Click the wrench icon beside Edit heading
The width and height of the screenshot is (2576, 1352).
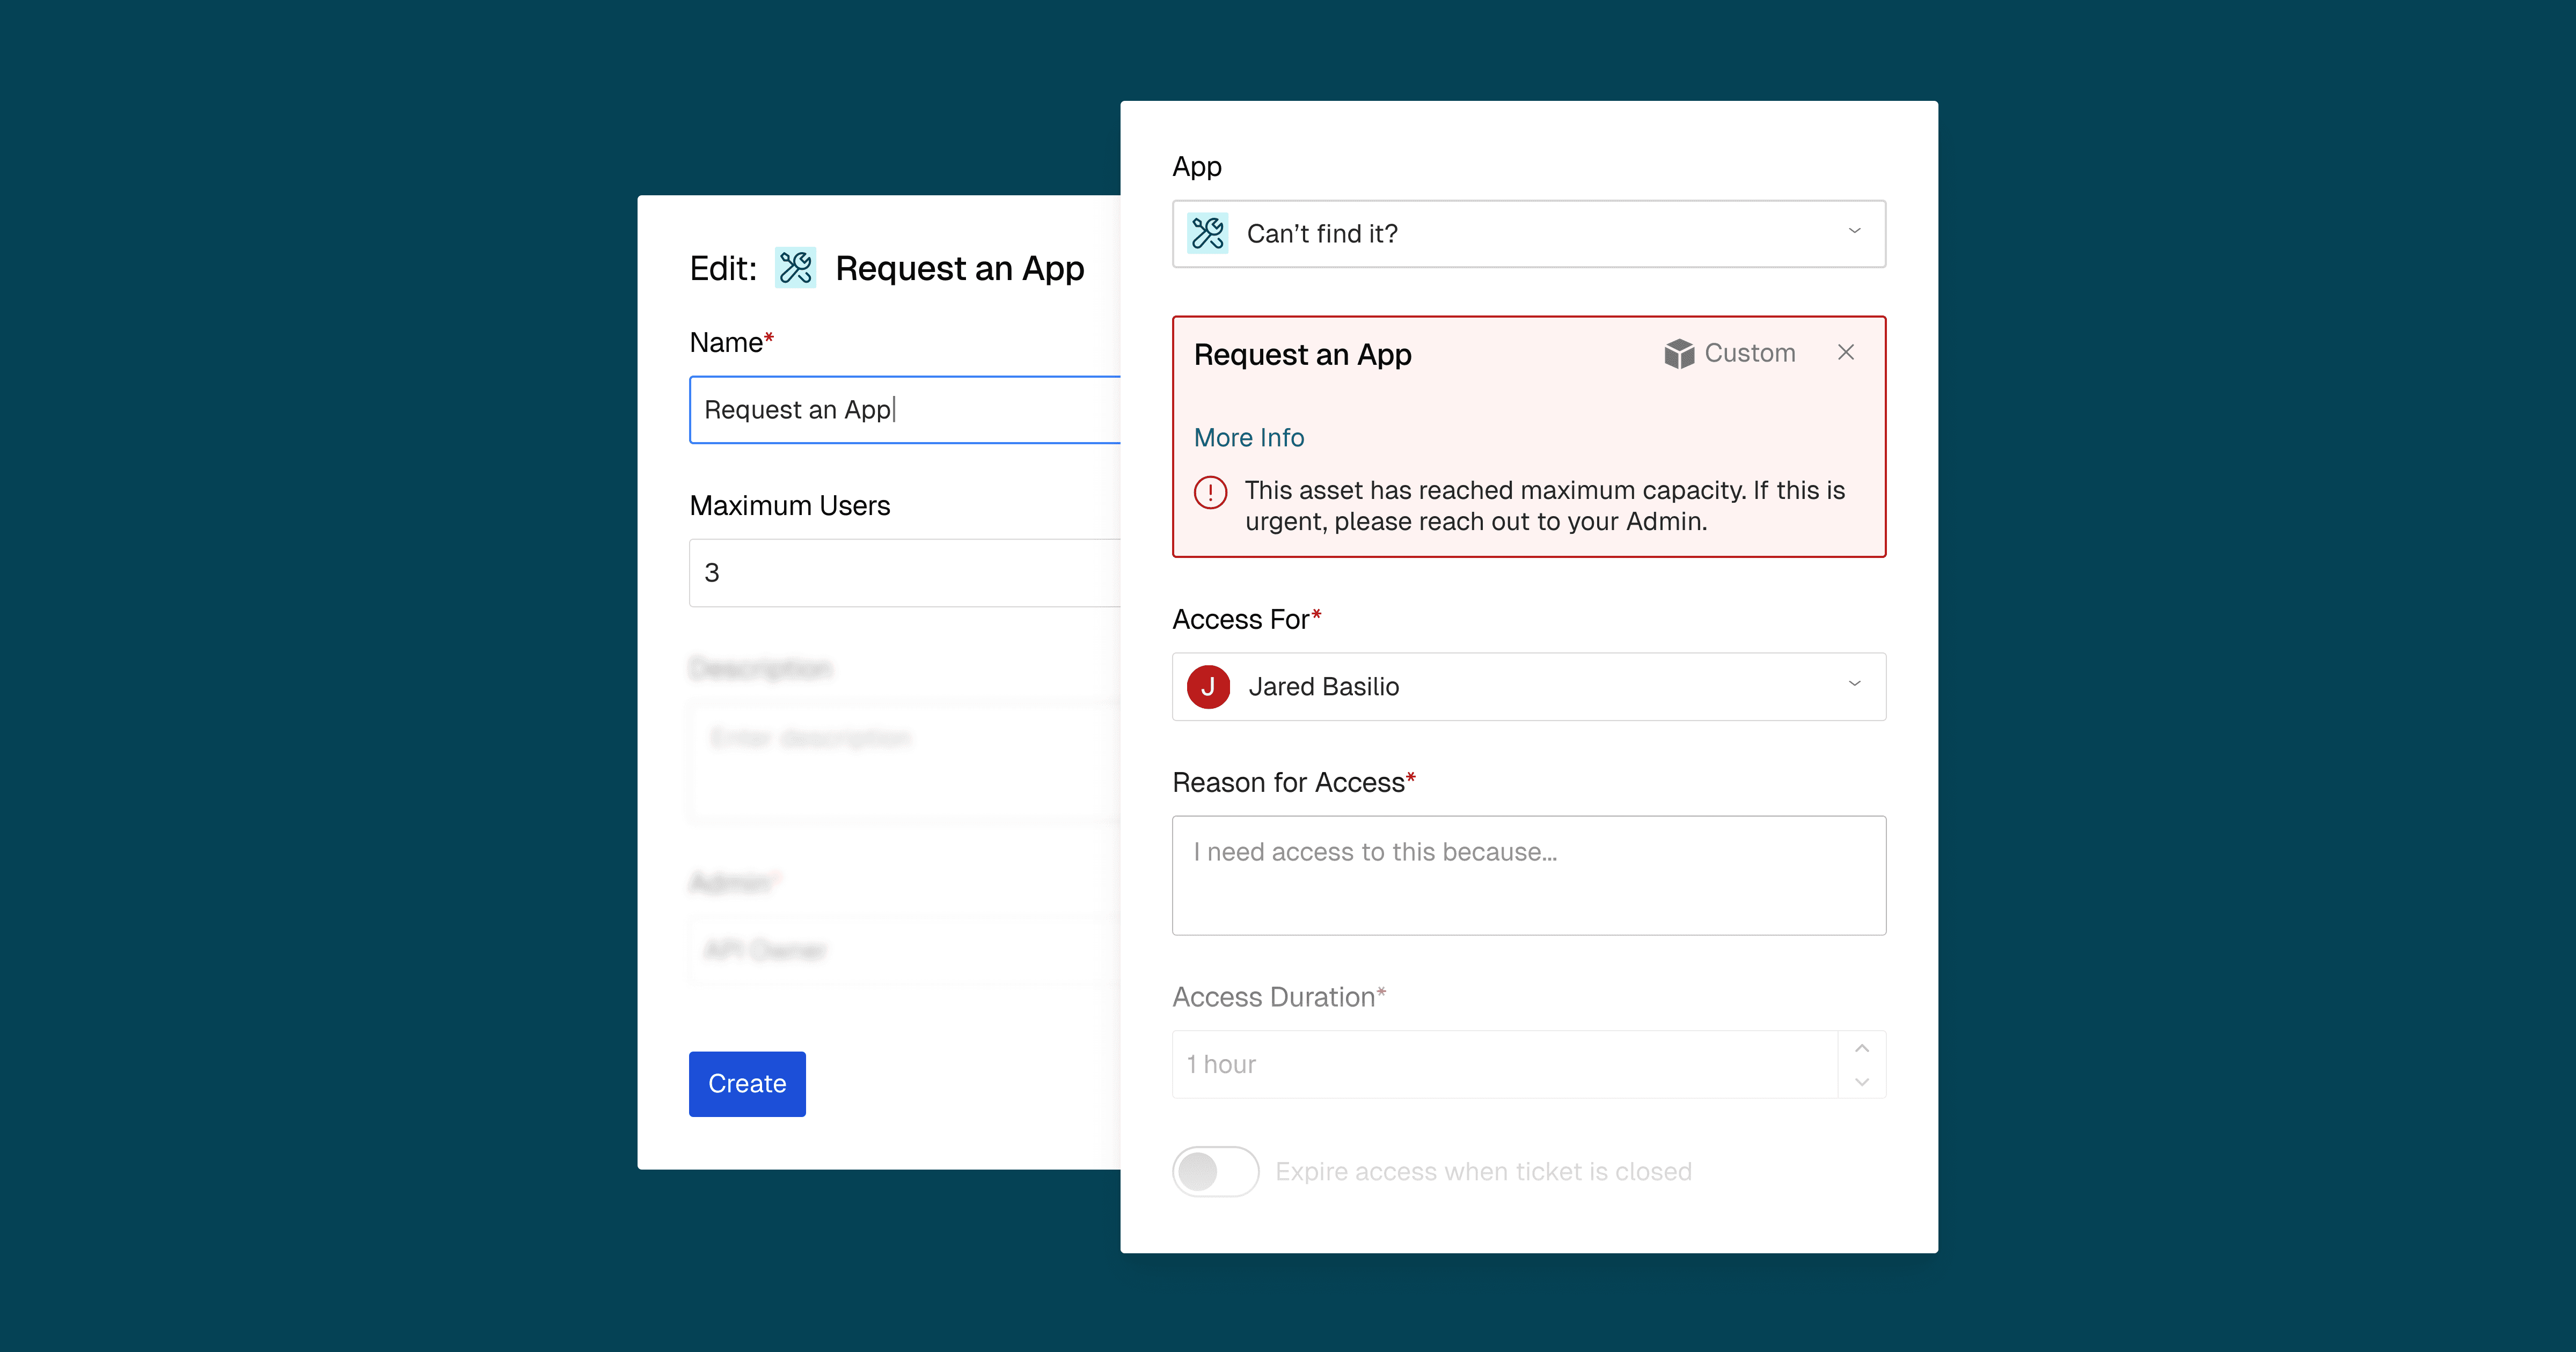pyautogui.click(x=795, y=268)
